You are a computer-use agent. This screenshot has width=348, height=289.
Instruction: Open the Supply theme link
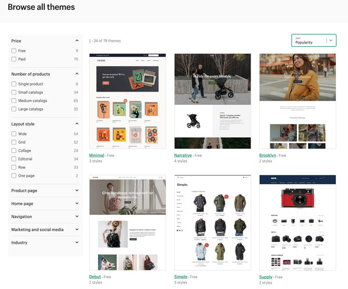point(266,277)
